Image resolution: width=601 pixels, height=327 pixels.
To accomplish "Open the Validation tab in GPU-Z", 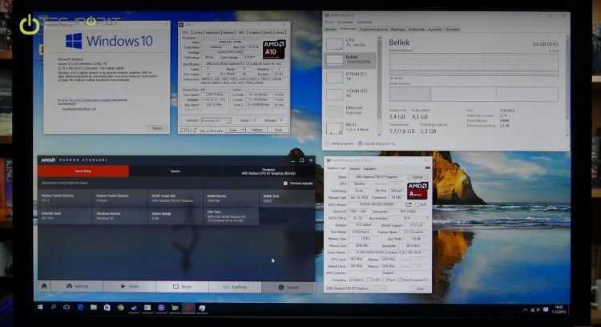I will coord(369,168).
